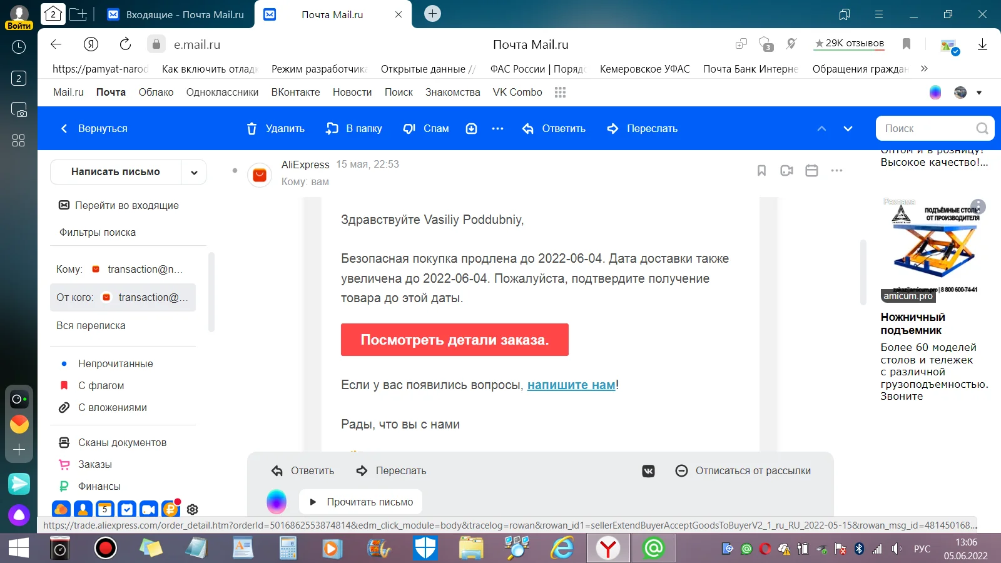This screenshot has height=563, width=1001.
Task: Click the video call icon in email header
Action: [x=786, y=170]
